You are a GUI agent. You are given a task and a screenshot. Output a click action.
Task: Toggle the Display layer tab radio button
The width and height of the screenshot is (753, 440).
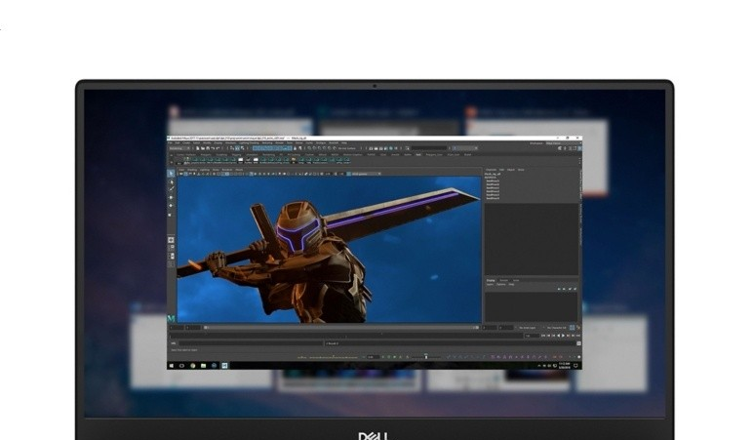click(491, 280)
